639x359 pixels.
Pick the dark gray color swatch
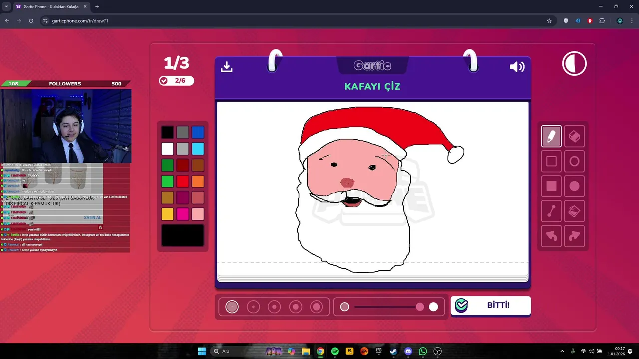pyautogui.click(x=183, y=132)
